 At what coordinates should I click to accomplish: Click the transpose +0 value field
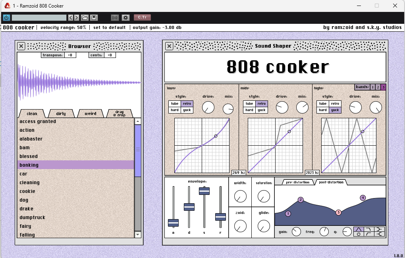point(70,55)
